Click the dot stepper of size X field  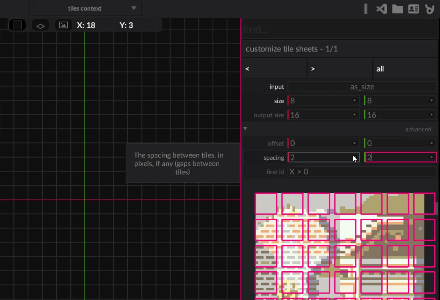coord(354,101)
